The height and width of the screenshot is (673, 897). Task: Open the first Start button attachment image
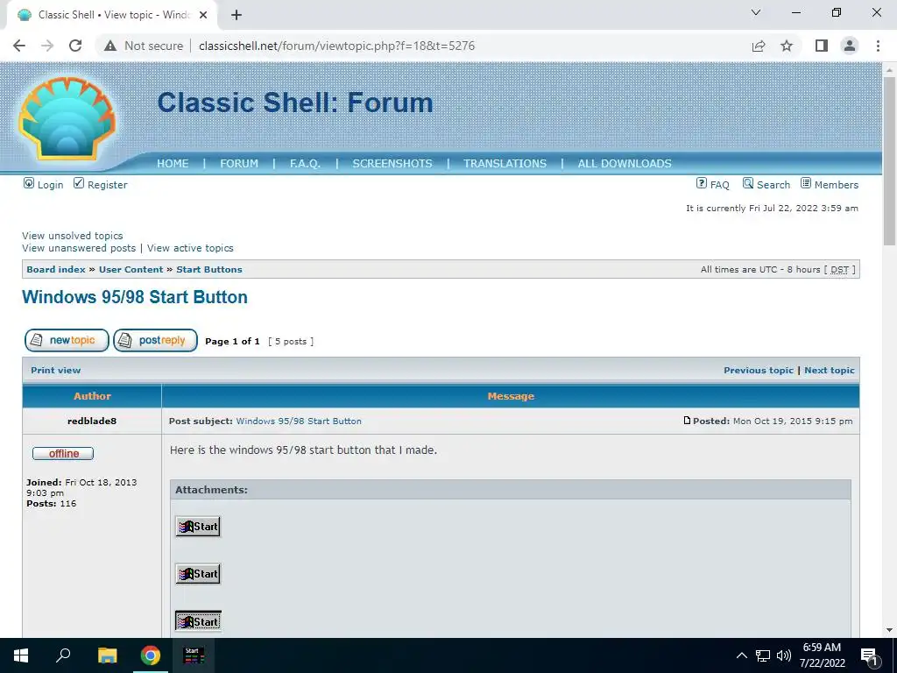coord(198,527)
